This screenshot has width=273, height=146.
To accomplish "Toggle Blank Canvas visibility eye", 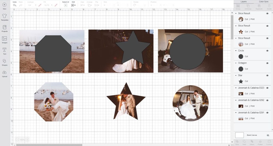I will (x=268, y=135).
